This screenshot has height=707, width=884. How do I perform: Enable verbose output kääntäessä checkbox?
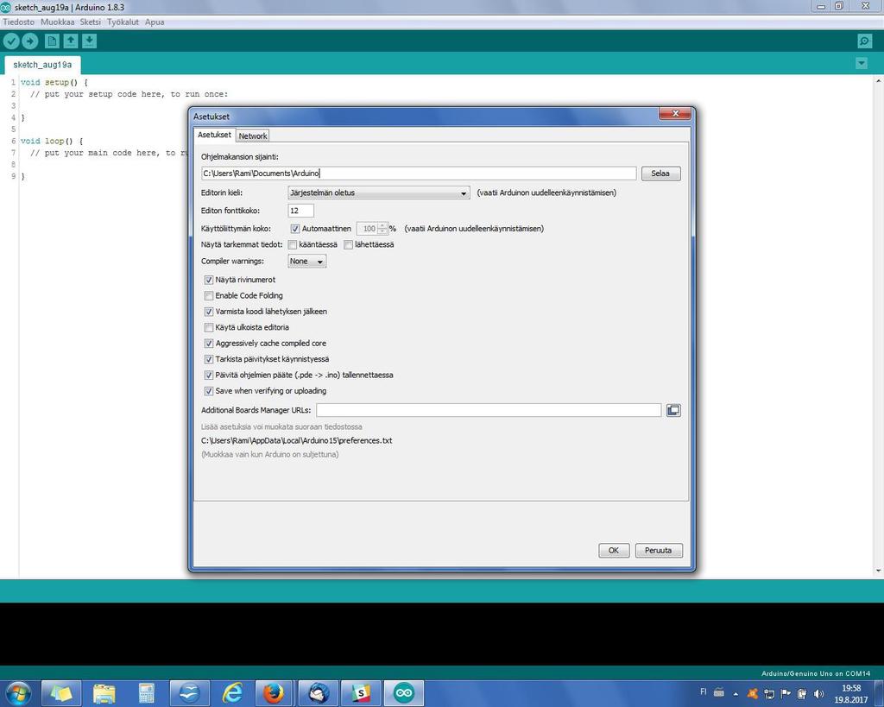[x=292, y=244]
